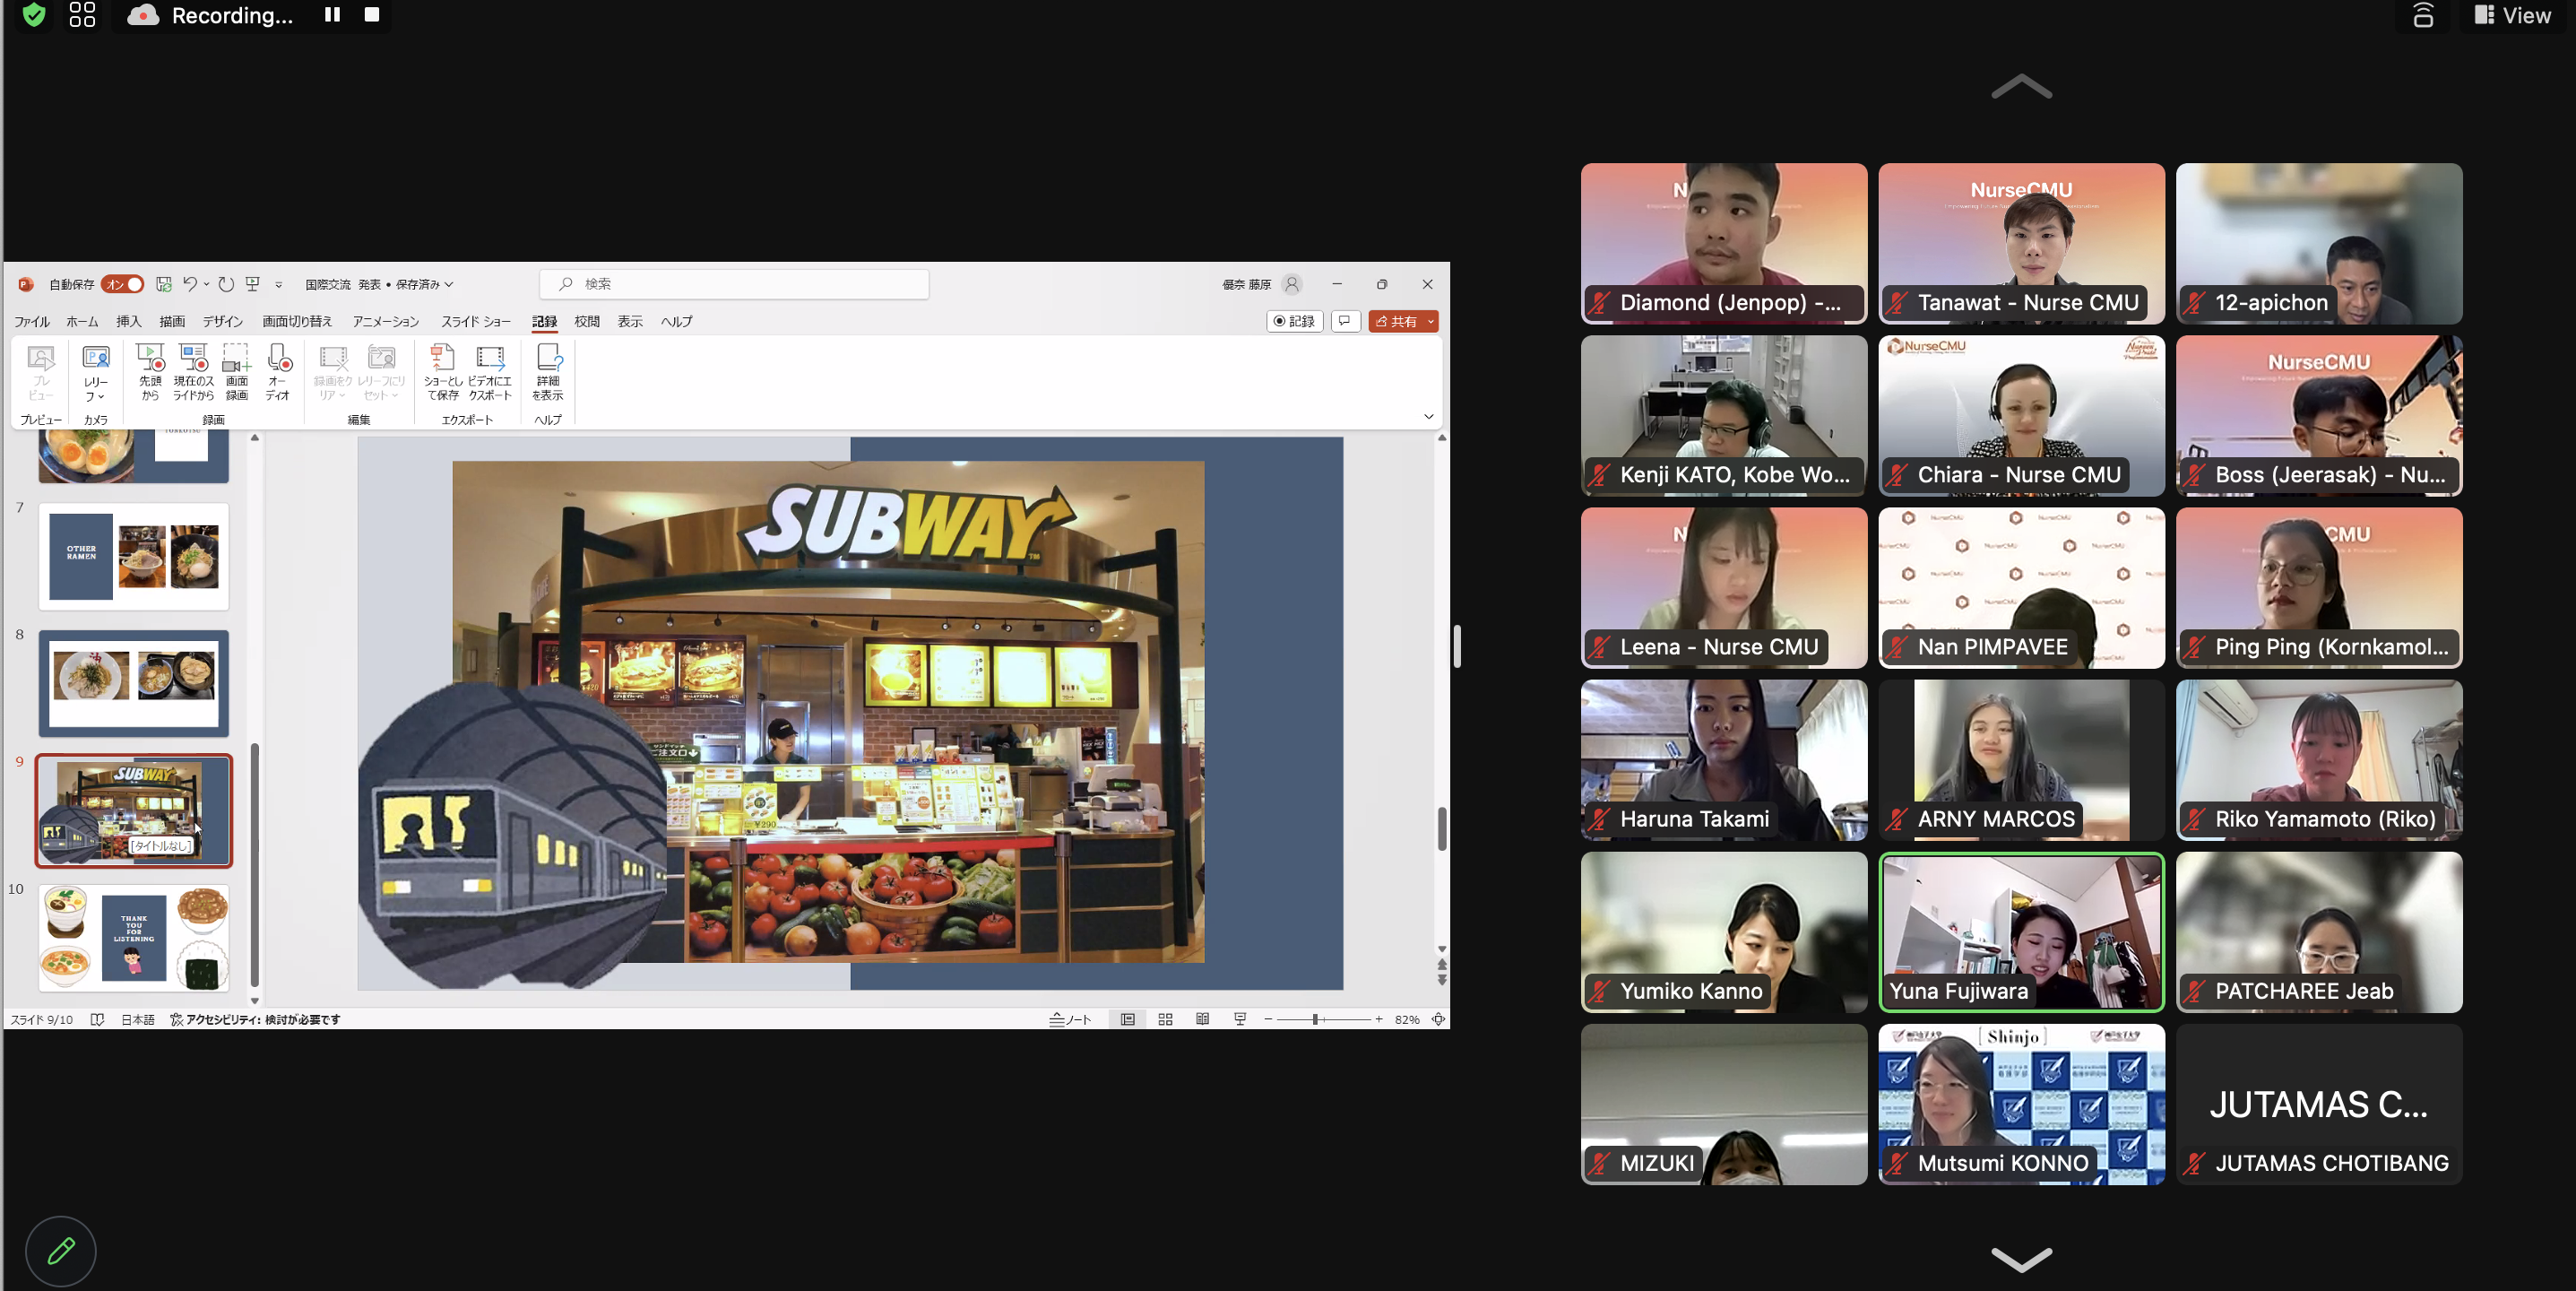Click 日本語 language in status bar
Screen dimensions: 2576x1291
tap(138, 1019)
